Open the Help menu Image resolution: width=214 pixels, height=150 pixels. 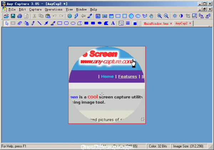[93, 9]
